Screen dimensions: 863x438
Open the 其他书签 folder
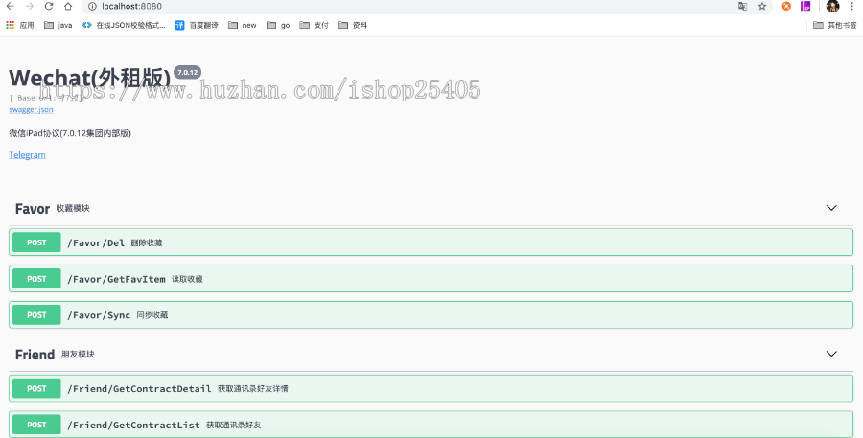(x=835, y=25)
